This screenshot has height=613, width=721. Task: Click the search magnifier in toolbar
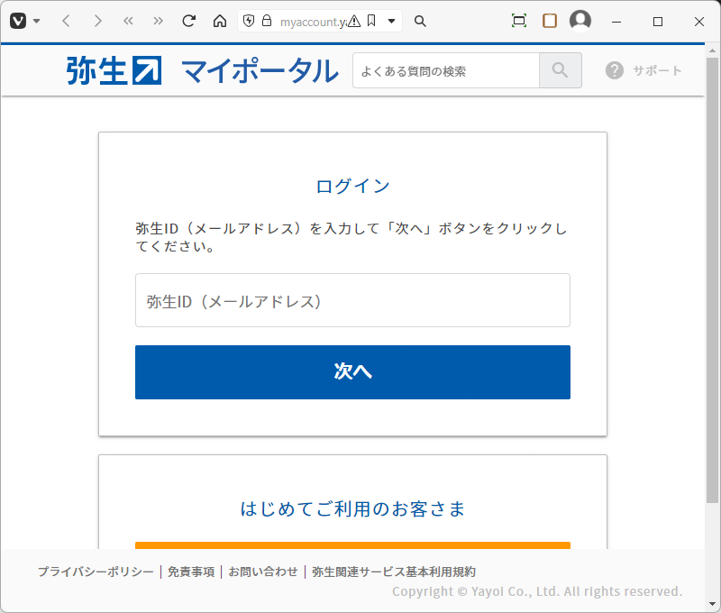420,21
